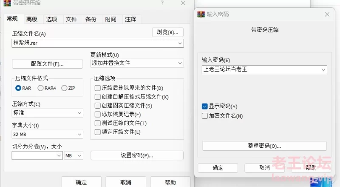Click the WinRAR icon in password dialog title
Image resolution: width=340 pixels, height=187 pixels.
[201, 14]
